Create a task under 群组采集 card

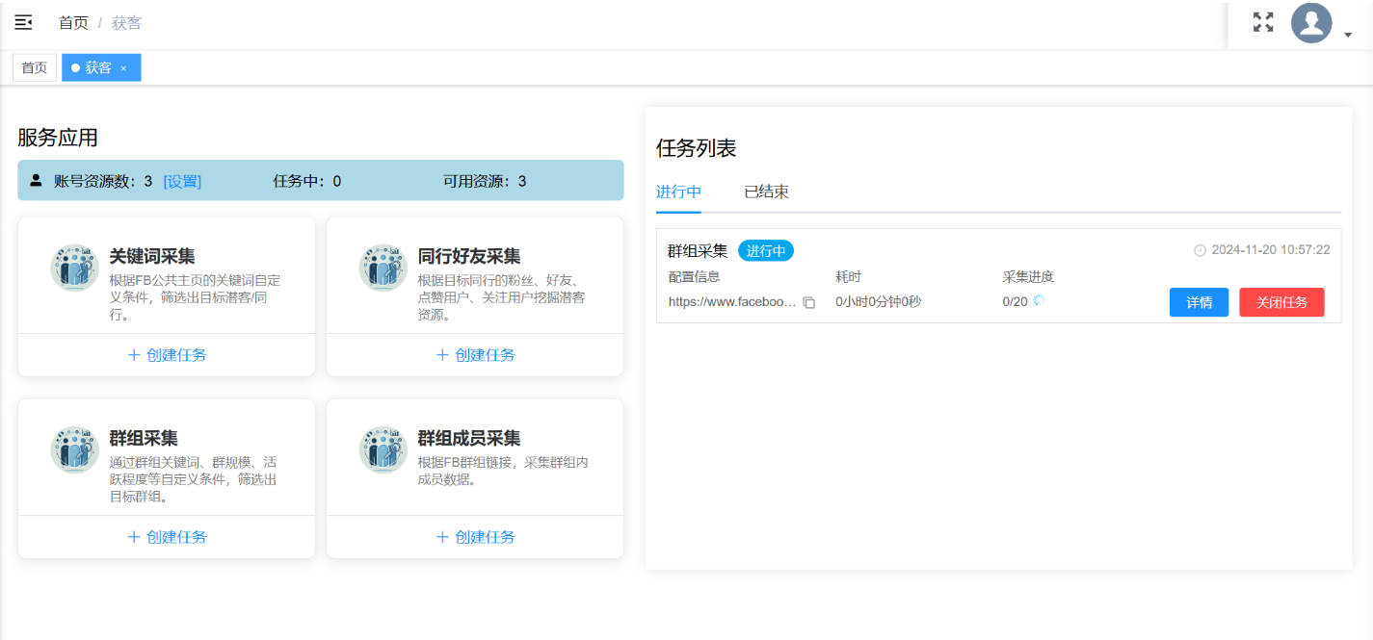pos(167,537)
